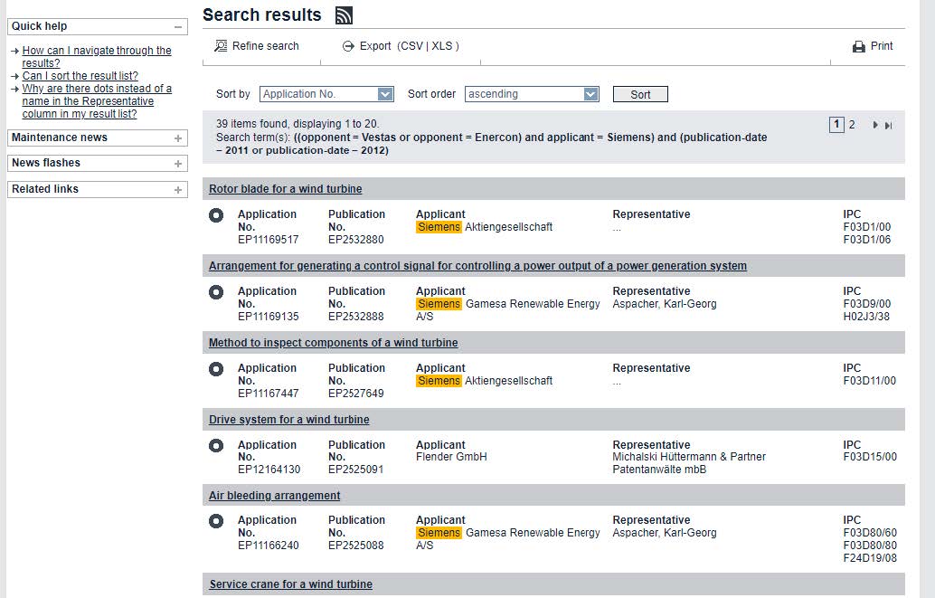Click the Export arrow icon

click(348, 46)
